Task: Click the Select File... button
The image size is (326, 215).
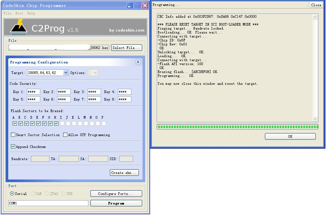Action: pos(127,48)
